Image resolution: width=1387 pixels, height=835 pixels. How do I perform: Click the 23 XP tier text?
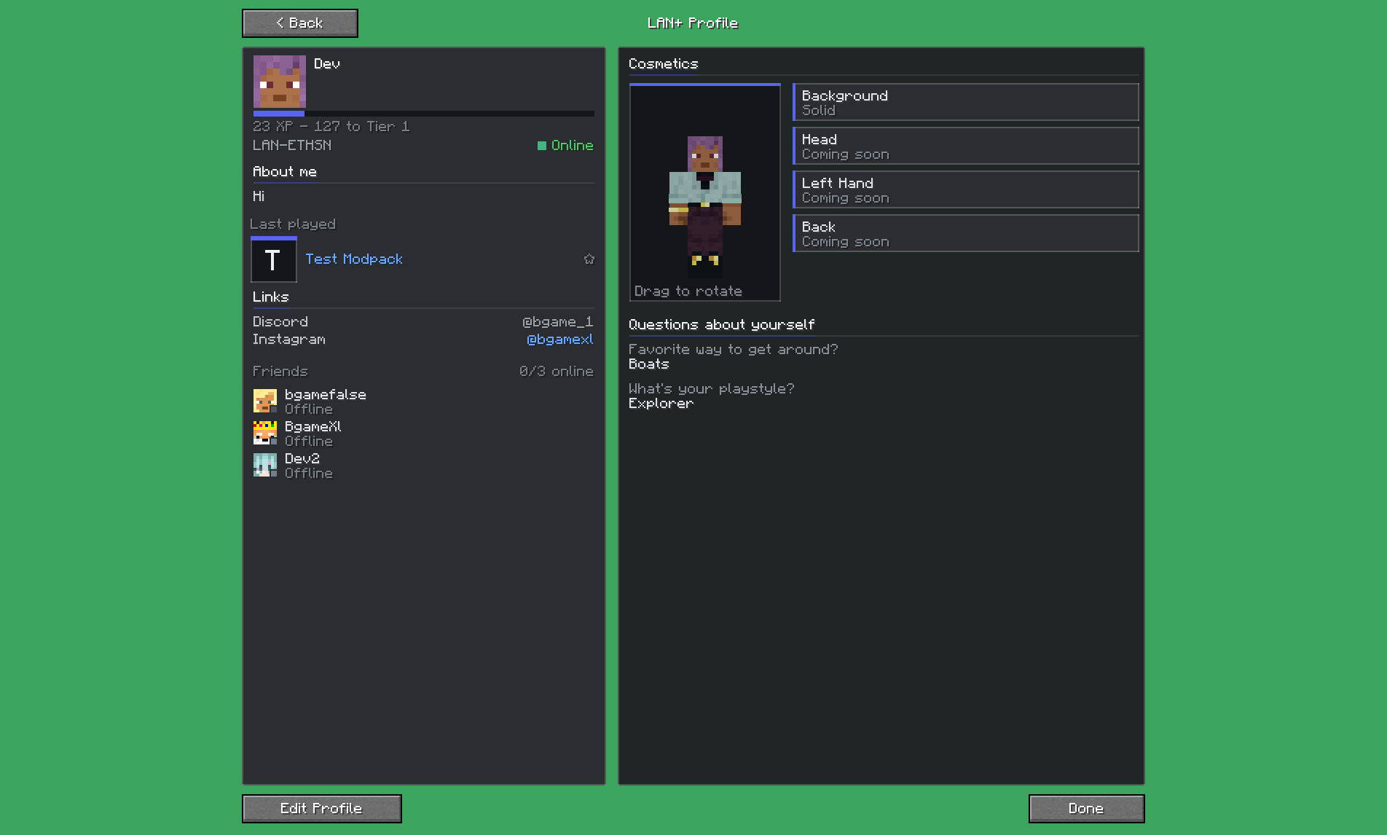(331, 127)
